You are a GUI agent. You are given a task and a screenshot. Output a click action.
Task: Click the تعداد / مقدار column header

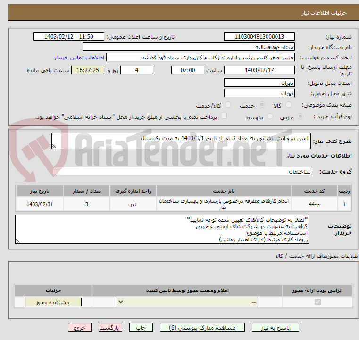86,191
